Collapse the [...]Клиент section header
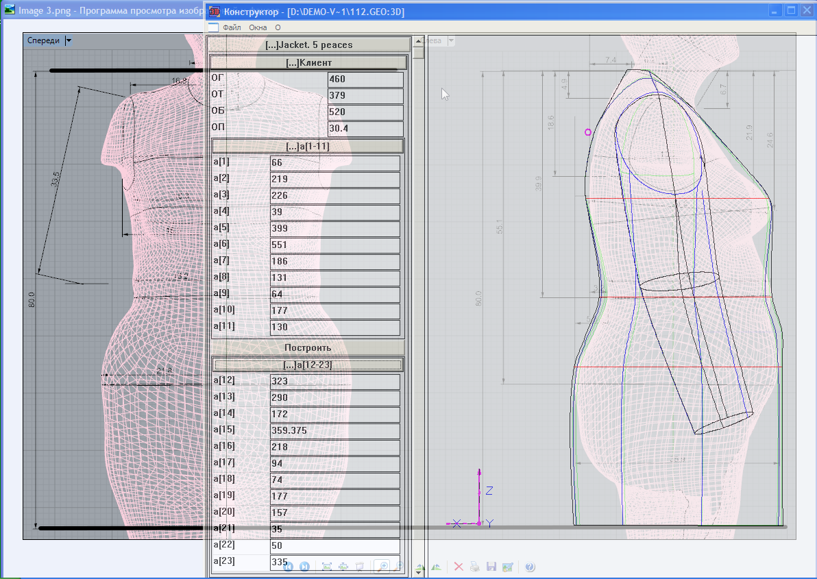817x579 pixels. pos(308,63)
